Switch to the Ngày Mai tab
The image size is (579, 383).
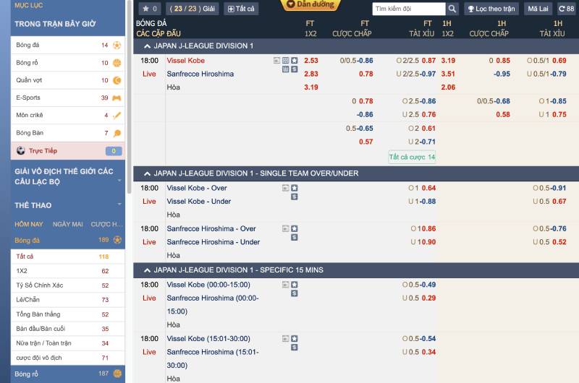[67, 224]
